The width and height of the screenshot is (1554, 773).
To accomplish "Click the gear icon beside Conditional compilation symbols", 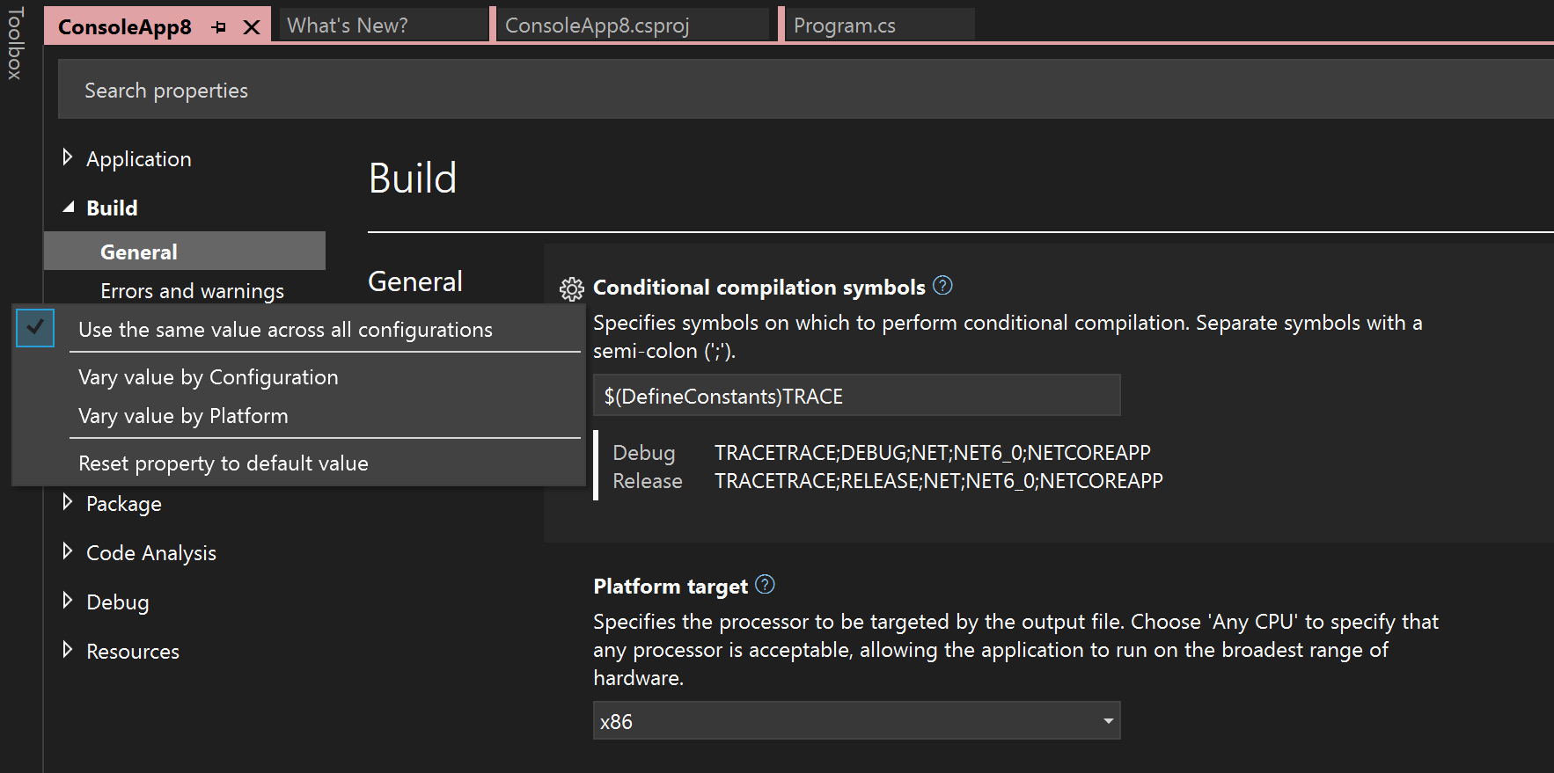I will (x=572, y=288).
